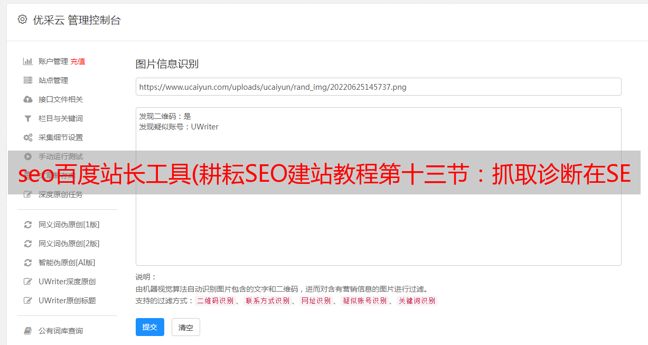
Task: Click the 说明： label
Action: click(146, 277)
